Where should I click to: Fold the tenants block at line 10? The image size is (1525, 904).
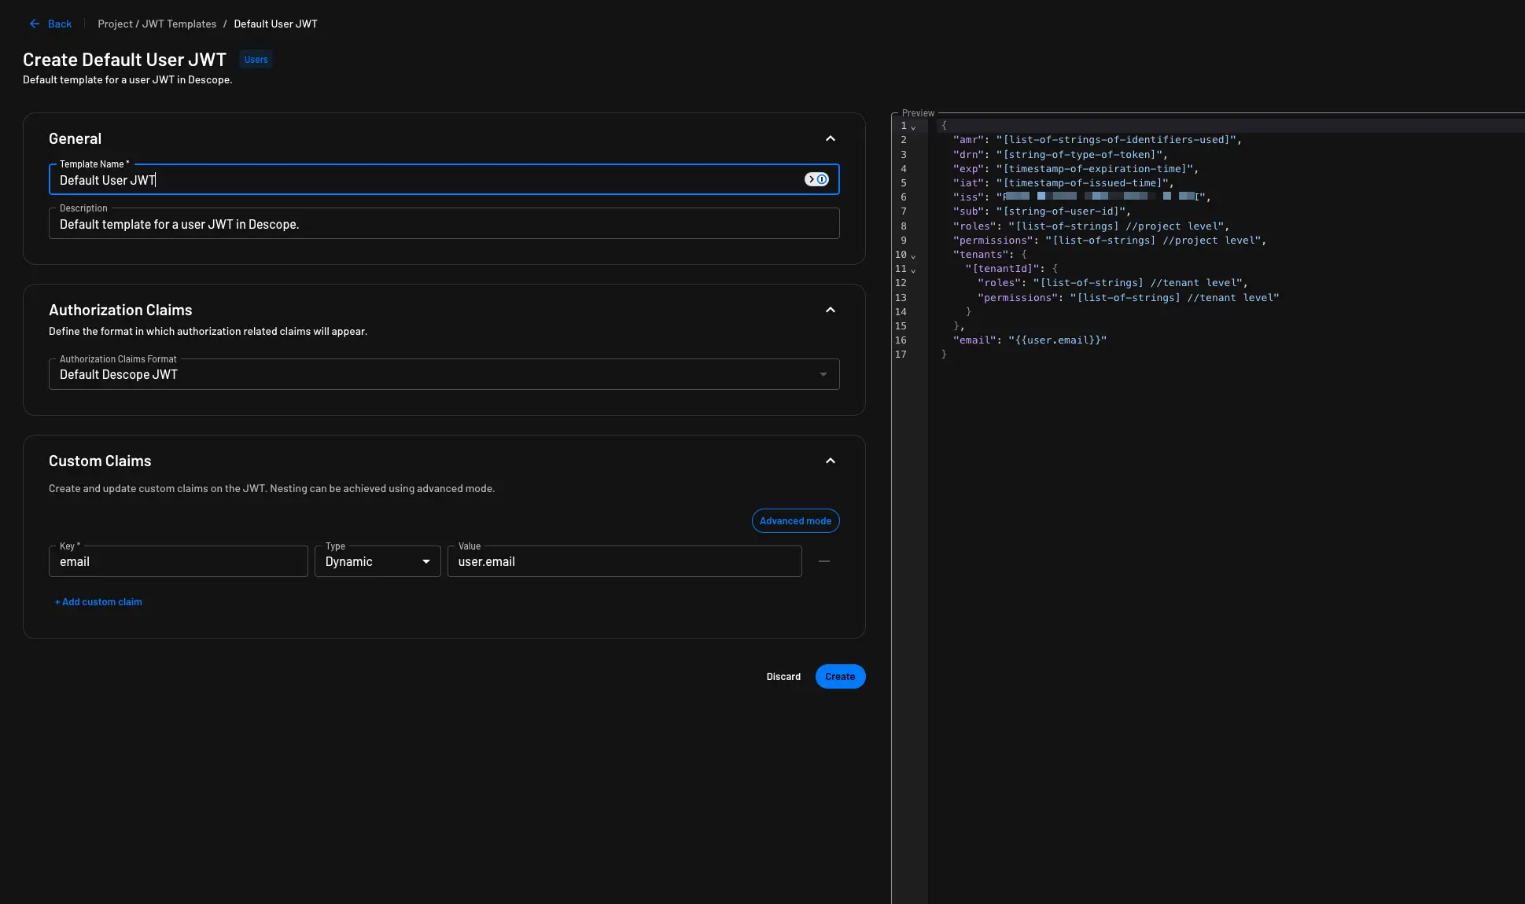[x=913, y=255]
